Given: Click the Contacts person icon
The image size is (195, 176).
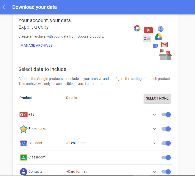Looking at the screenshot, I should point(23,172).
